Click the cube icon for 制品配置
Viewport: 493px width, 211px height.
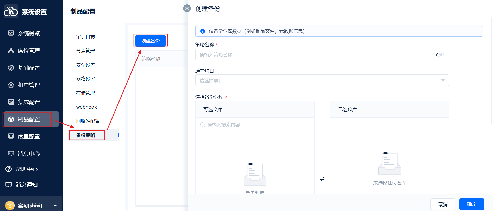coord(11,119)
